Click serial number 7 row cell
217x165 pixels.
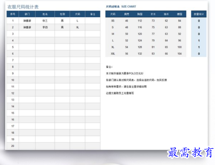click(x=13, y=60)
